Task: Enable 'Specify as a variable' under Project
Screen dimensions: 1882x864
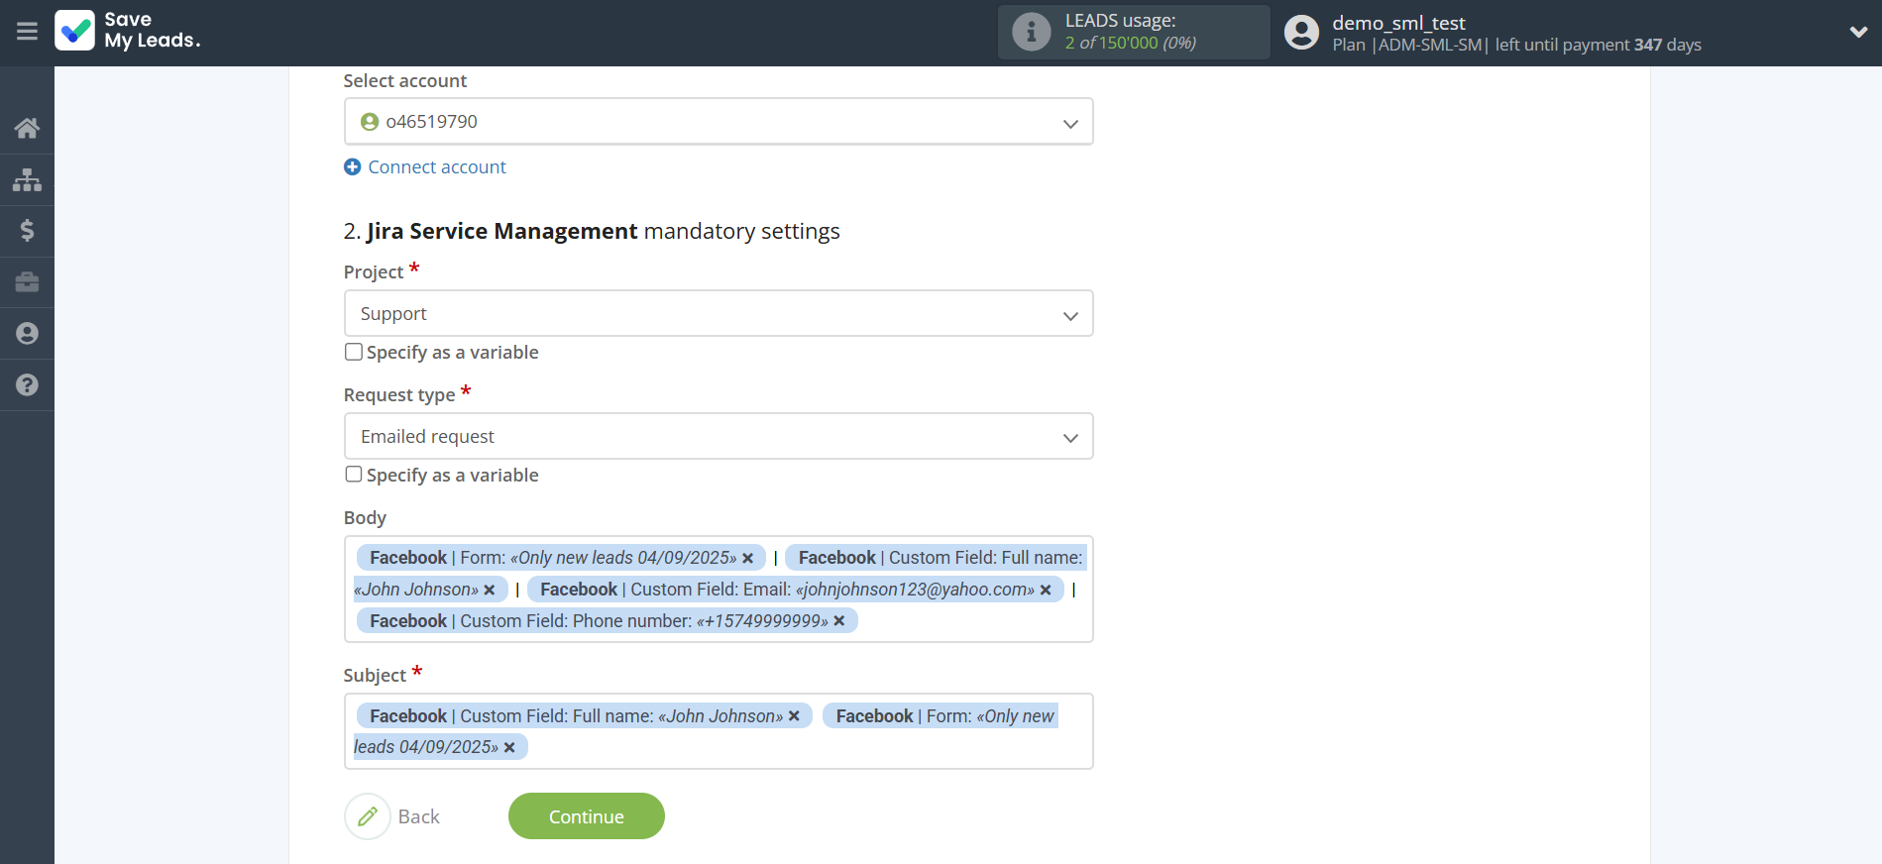Action: tap(354, 352)
